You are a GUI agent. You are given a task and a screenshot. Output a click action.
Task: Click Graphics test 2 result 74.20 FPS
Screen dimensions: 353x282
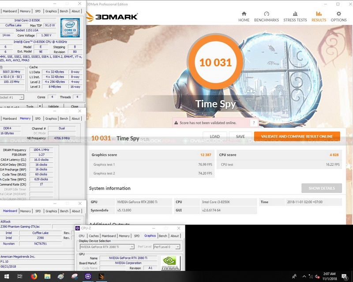click(x=205, y=173)
